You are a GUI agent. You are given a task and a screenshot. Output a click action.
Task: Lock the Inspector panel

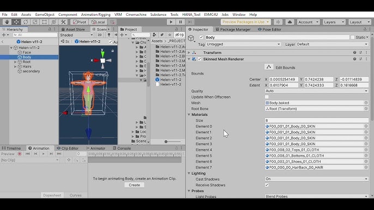pos(365,29)
